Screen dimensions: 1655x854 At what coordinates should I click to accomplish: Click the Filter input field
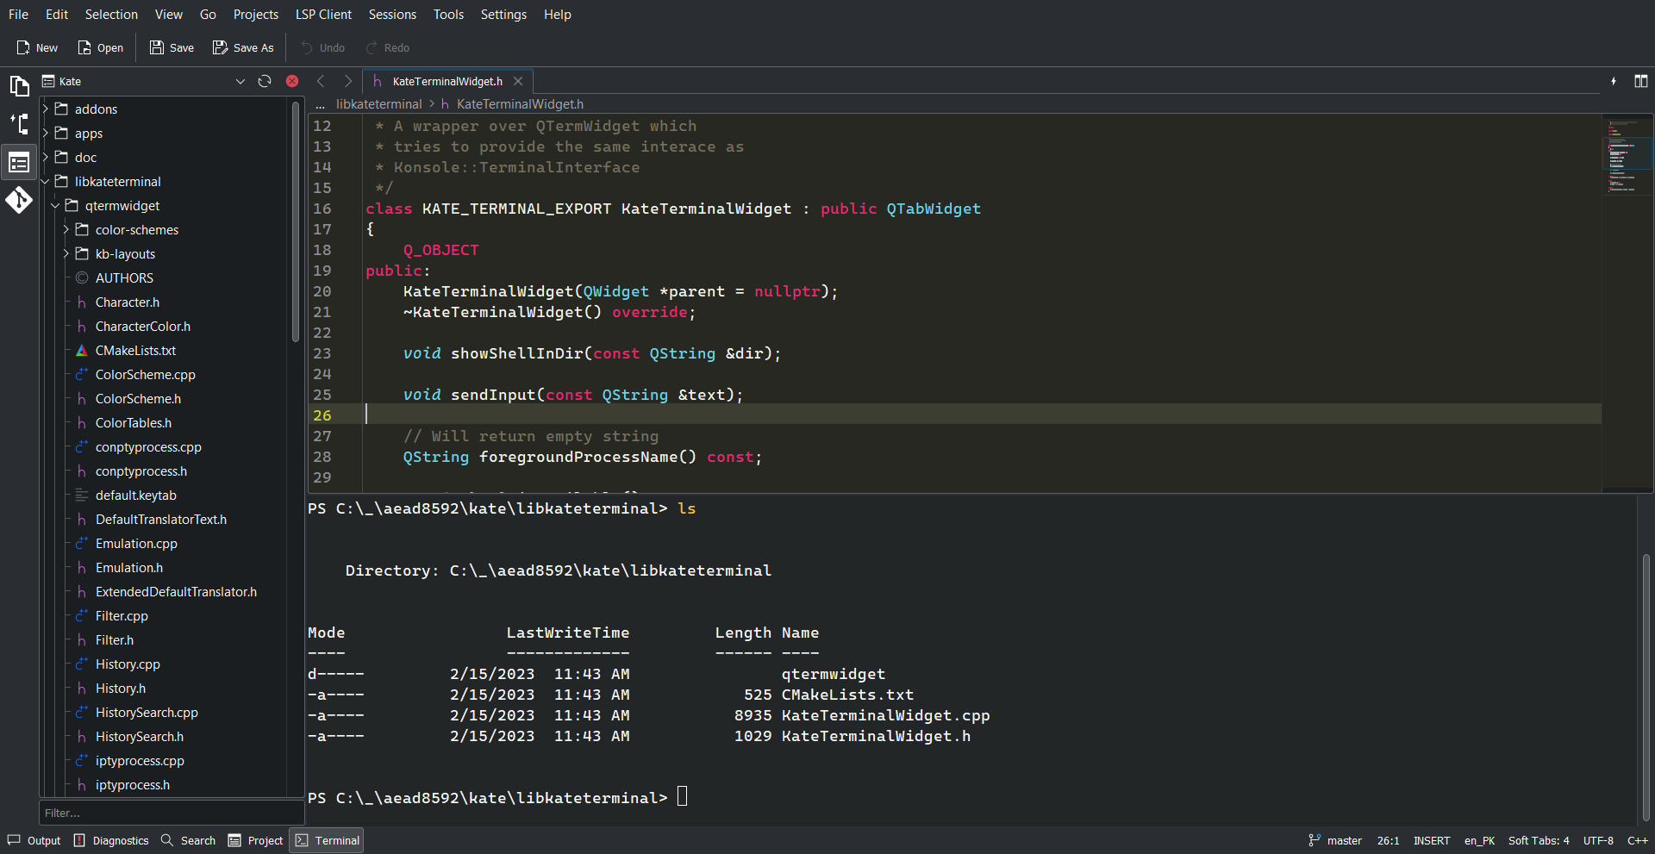coord(171,813)
